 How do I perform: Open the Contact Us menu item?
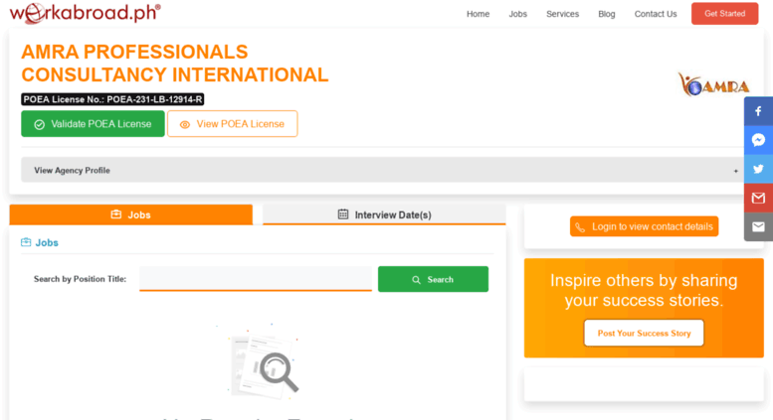(656, 14)
